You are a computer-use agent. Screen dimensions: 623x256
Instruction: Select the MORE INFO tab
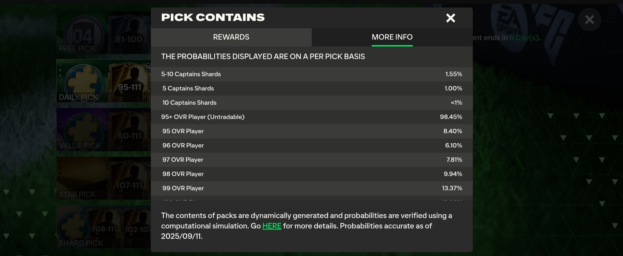(392, 37)
